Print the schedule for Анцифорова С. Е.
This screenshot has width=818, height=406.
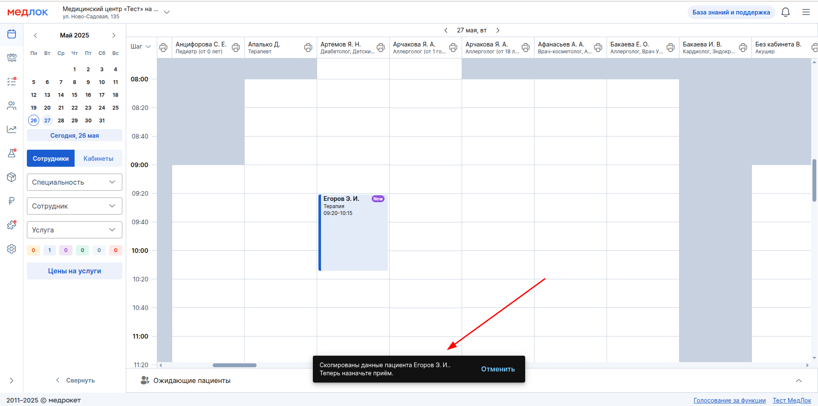tap(236, 48)
